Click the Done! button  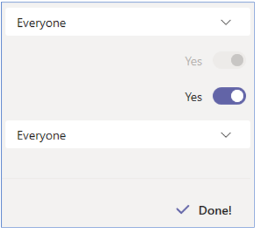[204, 210]
